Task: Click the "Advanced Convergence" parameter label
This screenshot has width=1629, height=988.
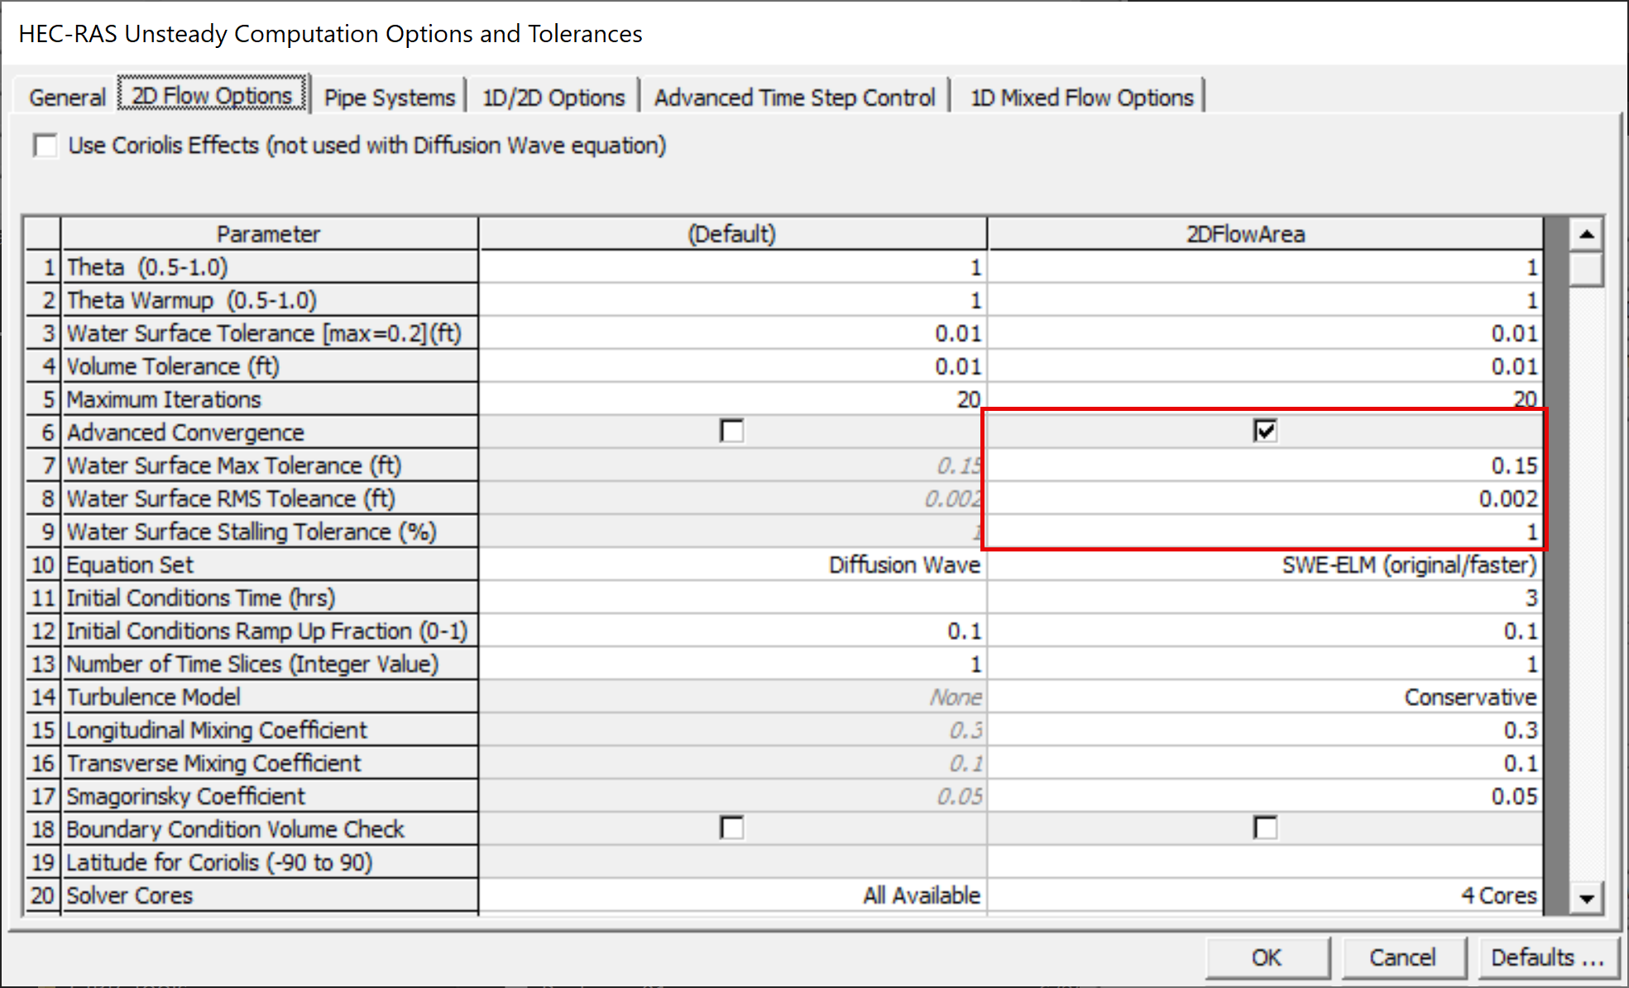Action: pyautogui.click(x=185, y=432)
